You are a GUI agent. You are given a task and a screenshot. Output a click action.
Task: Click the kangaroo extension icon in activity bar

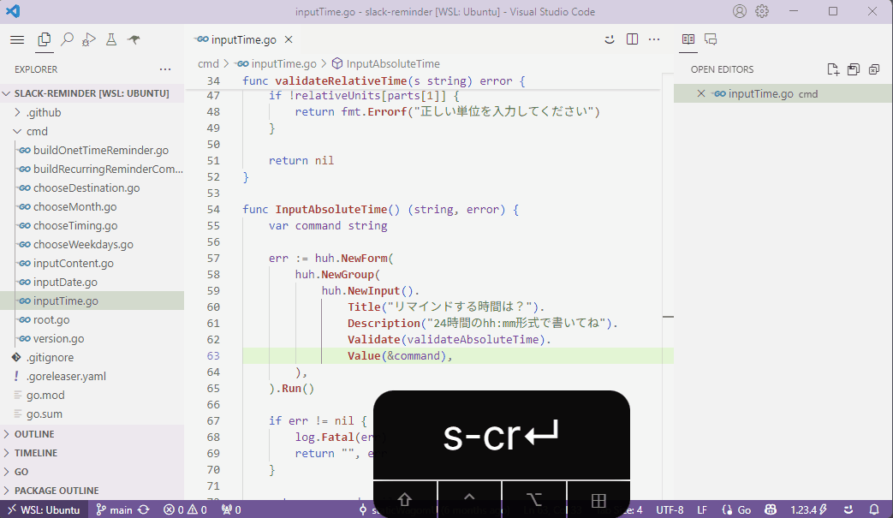[134, 39]
